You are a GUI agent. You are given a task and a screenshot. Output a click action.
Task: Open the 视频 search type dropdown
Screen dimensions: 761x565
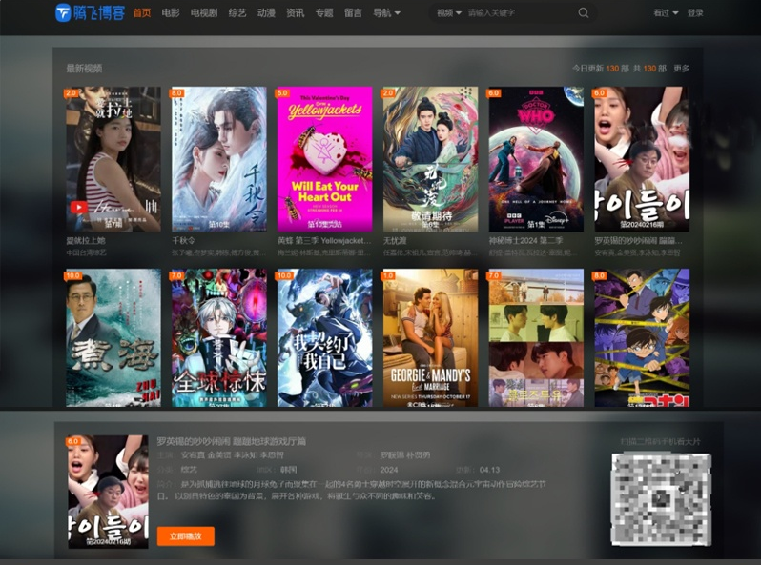point(448,13)
